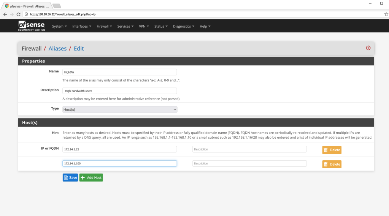Open the red help icon

(368, 48)
